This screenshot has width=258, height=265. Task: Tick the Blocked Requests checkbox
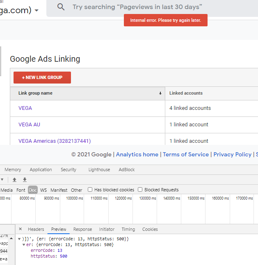click(140, 190)
